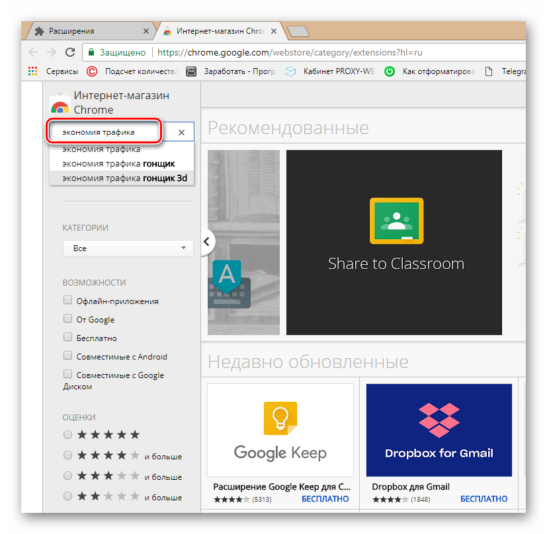Click the greyed keyboard app slide
This screenshot has width=547, height=534.
pyautogui.click(x=243, y=243)
